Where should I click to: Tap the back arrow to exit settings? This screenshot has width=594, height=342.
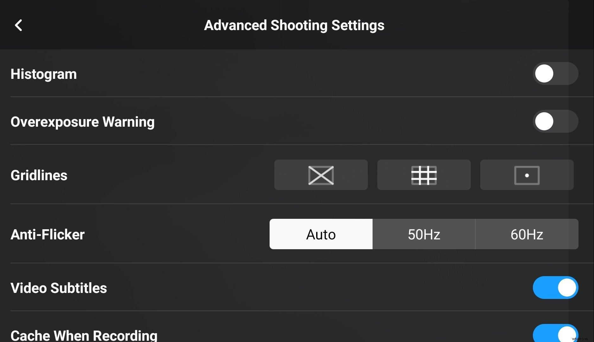click(18, 25)
